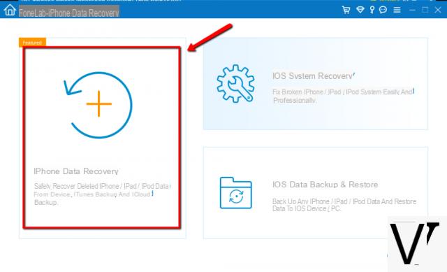Click the Fix Broken iPhone description text
This screenshot has height=272, width=447.
click(343, 96)
